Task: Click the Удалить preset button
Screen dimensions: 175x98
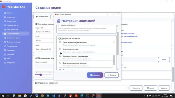Action: pos(164,88)
